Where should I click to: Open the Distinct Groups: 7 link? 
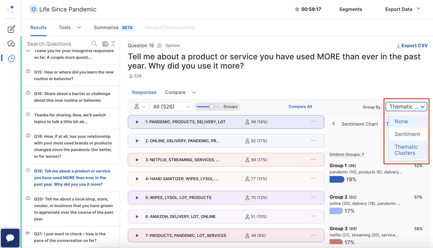[x=347, y=154]
